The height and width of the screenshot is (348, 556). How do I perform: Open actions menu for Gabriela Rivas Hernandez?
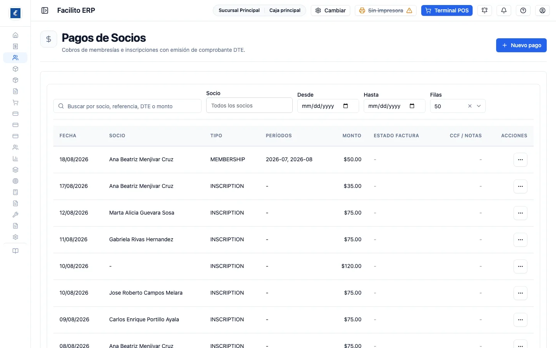520,240
